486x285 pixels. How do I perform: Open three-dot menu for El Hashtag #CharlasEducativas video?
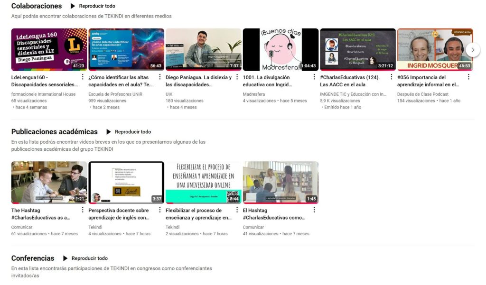[314, 210]
